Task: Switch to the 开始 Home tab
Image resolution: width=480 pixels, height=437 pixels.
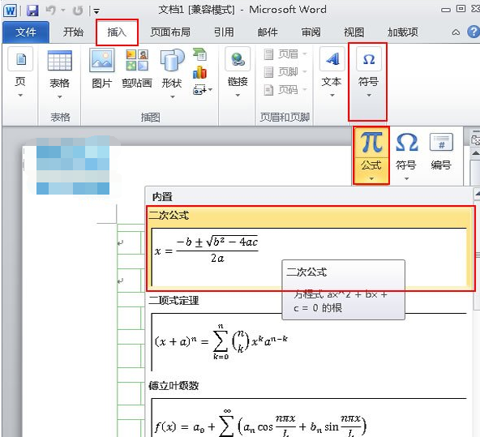Action: [x=73, y=32]
